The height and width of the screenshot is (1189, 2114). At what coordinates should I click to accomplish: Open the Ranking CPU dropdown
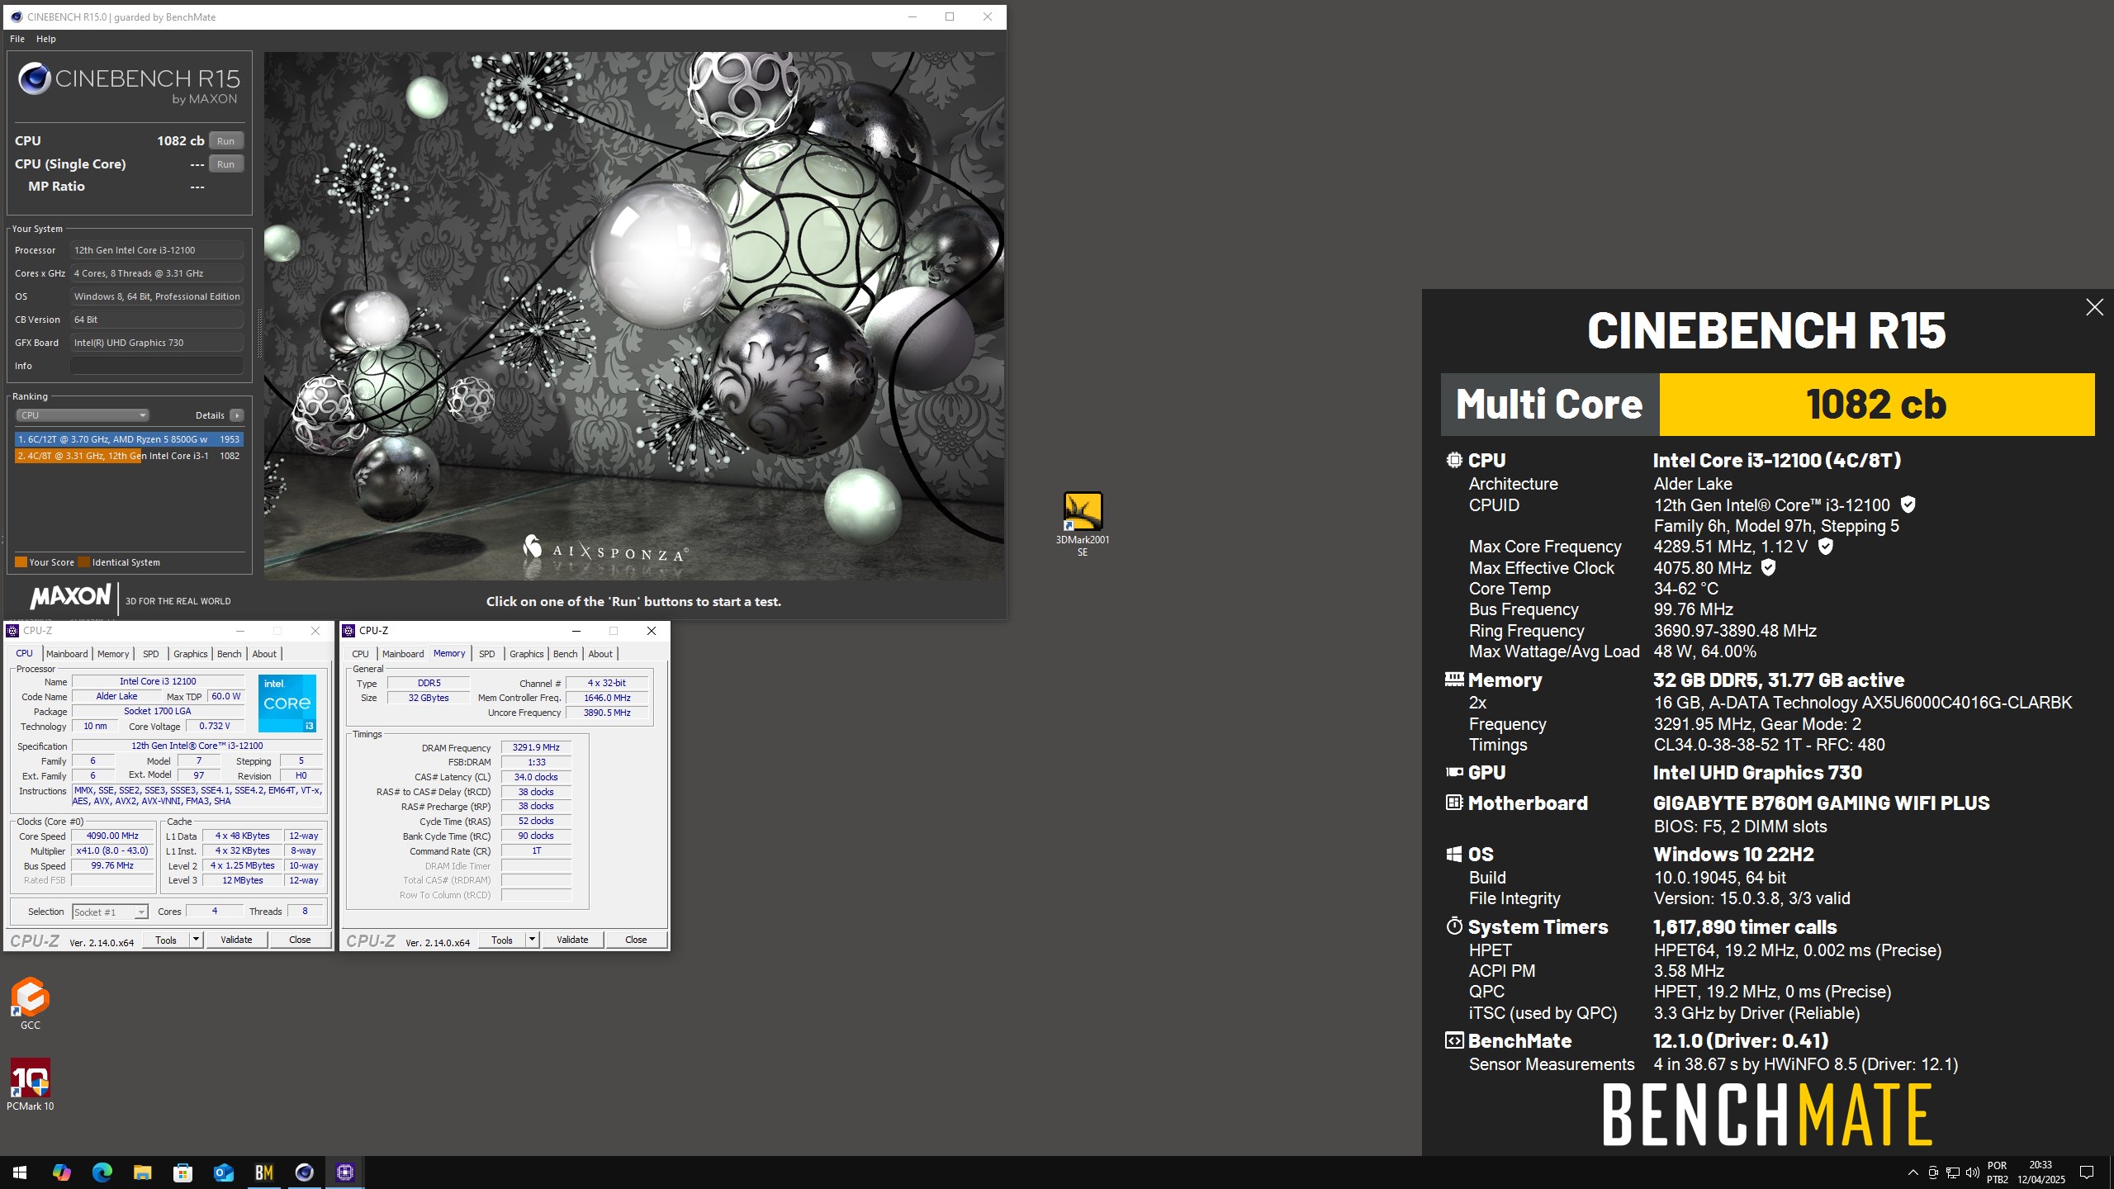[x=83, y=415]
